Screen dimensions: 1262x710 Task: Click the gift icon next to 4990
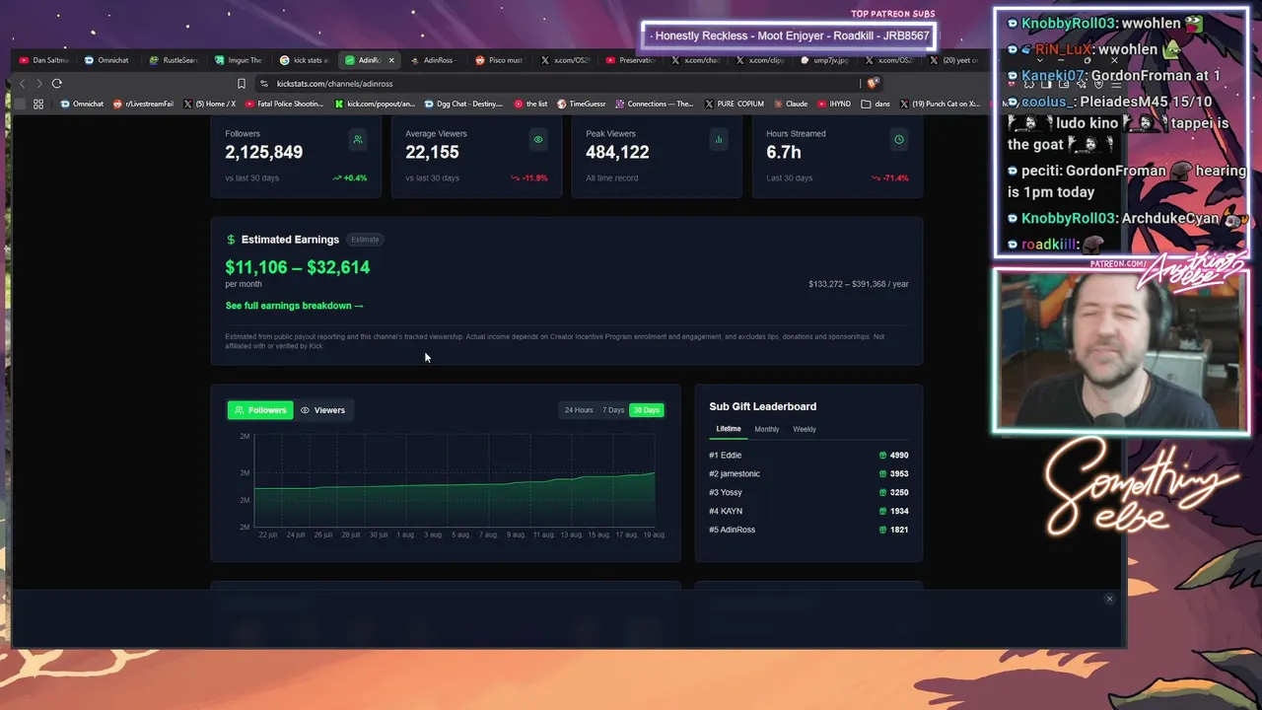(883, 456)
